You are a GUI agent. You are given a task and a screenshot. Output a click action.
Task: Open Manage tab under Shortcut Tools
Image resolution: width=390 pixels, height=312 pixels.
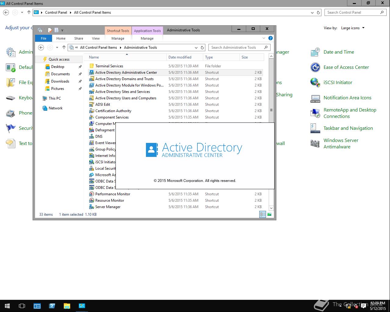(118, 38)
